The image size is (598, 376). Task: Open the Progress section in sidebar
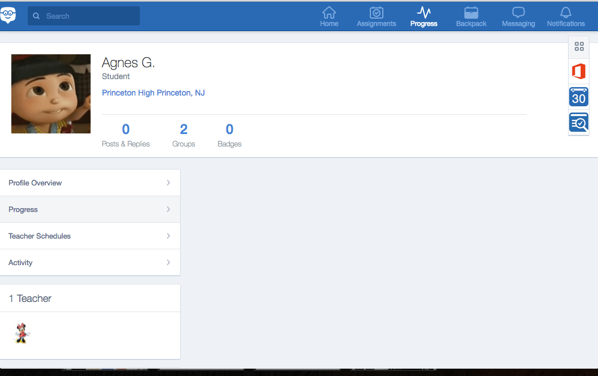90,210
